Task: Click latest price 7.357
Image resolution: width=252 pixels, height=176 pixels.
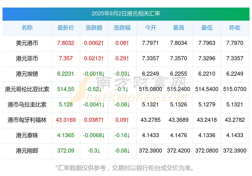Action: 66,58
